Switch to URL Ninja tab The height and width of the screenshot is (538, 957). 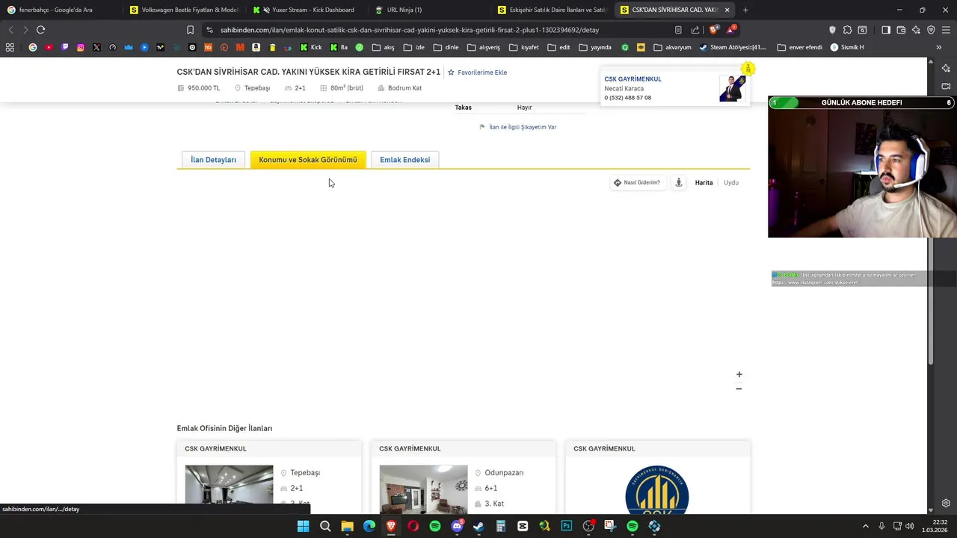pos(431,10)
